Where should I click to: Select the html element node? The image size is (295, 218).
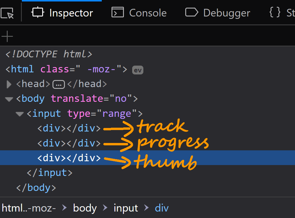pos(66,69)
